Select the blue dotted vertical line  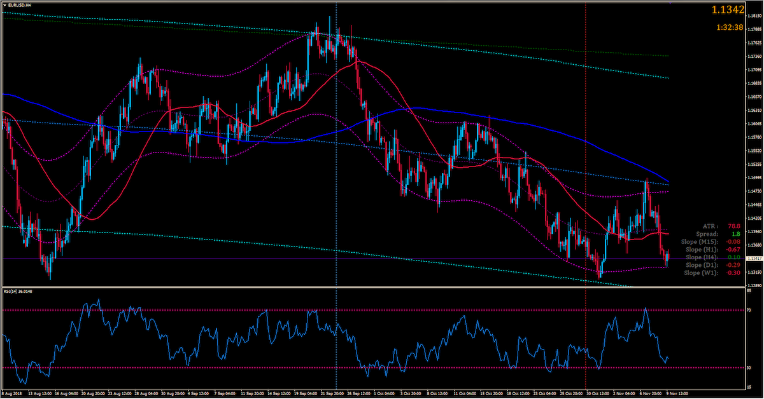click(336, 191)
